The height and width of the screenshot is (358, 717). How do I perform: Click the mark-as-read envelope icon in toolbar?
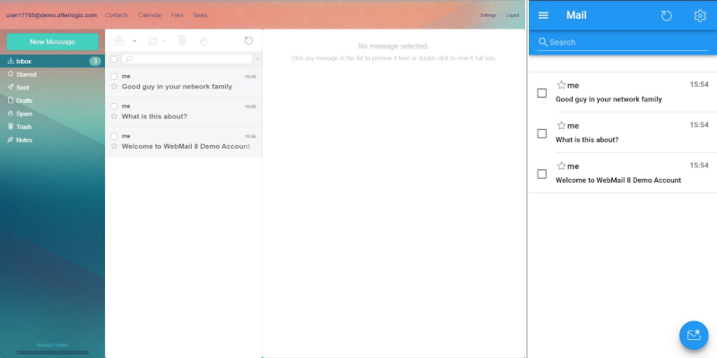(x=119, y=40)
